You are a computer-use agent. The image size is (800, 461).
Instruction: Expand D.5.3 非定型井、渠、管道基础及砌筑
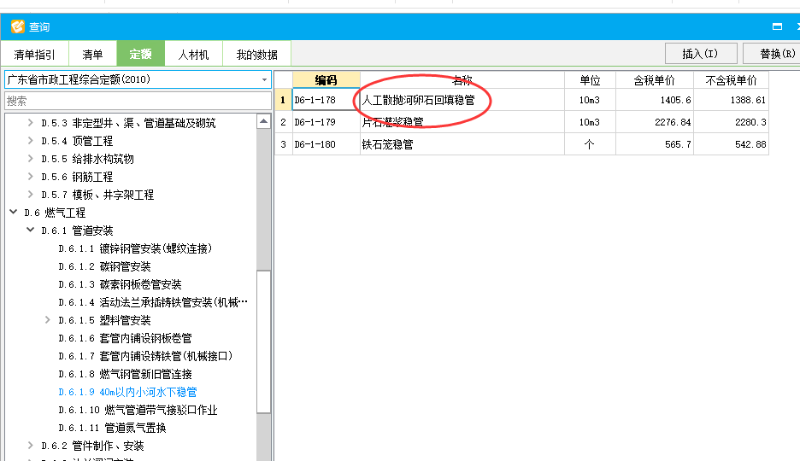pyautogui.click(x=30, y=123)
